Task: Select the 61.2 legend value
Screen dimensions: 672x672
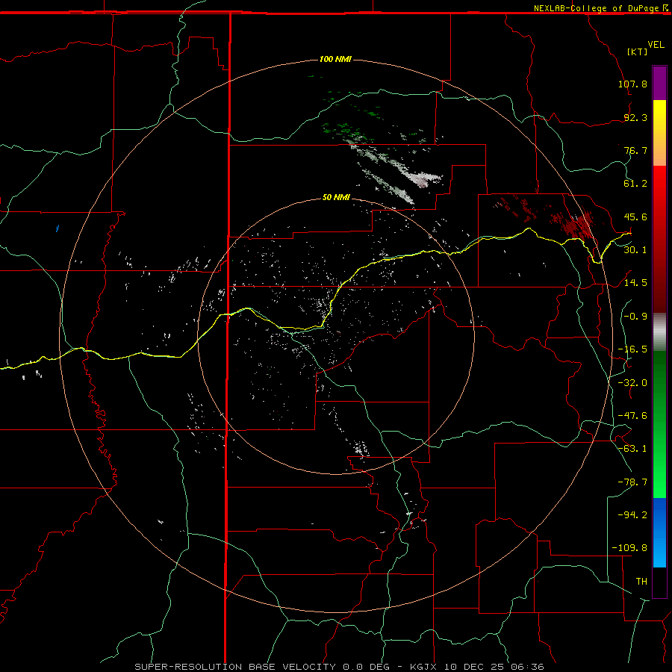Action: pos(635,184)
